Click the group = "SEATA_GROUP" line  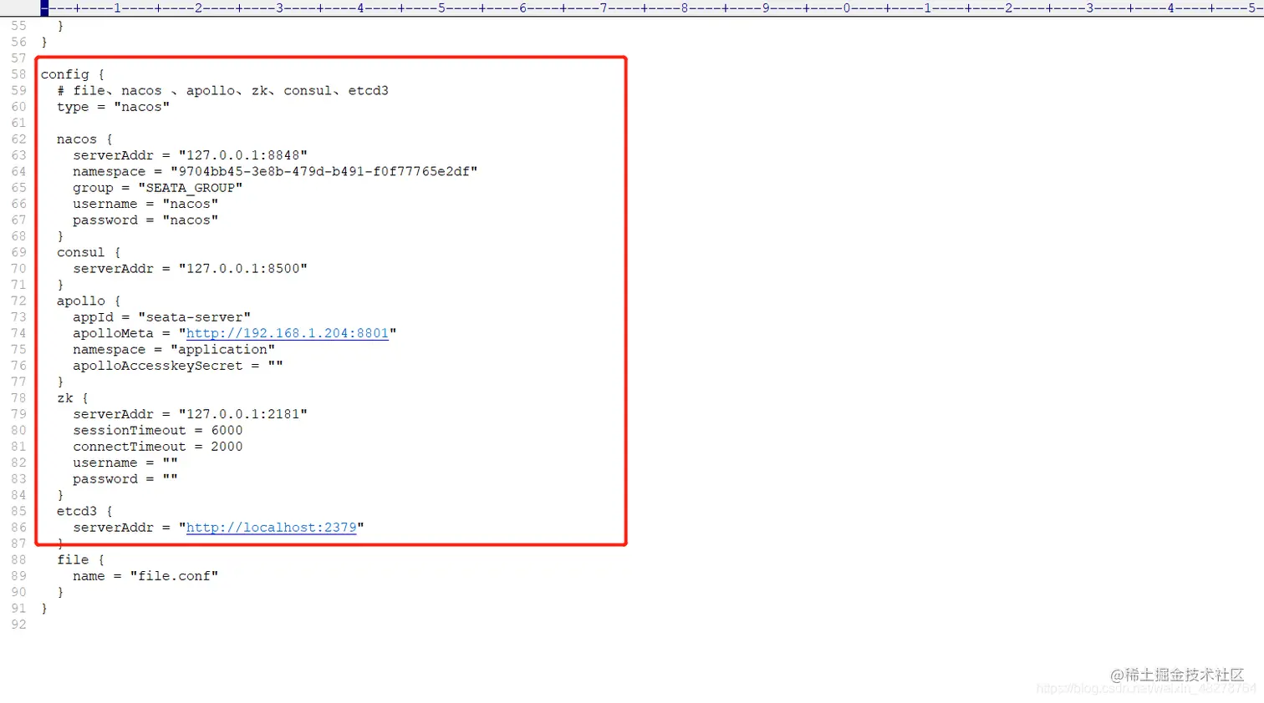[157, 188]
